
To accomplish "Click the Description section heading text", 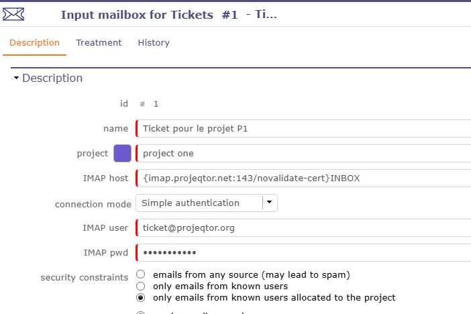I will click(x=52, y=78).
